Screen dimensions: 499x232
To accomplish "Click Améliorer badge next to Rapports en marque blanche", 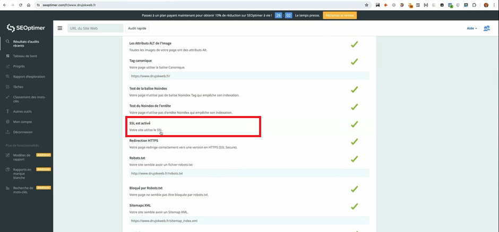I will click(44, 169).
